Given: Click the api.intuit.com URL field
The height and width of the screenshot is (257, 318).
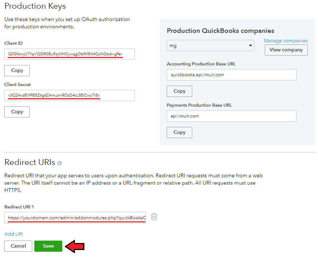Looking at the screenshot, I should point(231,116).
